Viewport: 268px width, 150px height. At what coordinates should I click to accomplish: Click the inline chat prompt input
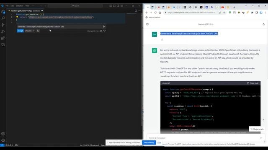click(x=59, y=27)
